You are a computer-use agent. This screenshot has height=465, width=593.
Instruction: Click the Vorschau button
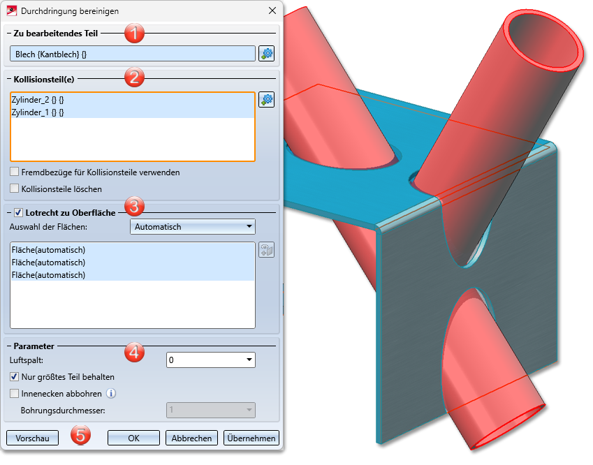[x=33, y=438]
